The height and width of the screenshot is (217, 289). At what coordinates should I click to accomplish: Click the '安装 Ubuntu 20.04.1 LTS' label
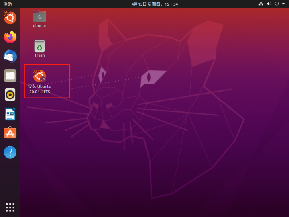[40, 89]
